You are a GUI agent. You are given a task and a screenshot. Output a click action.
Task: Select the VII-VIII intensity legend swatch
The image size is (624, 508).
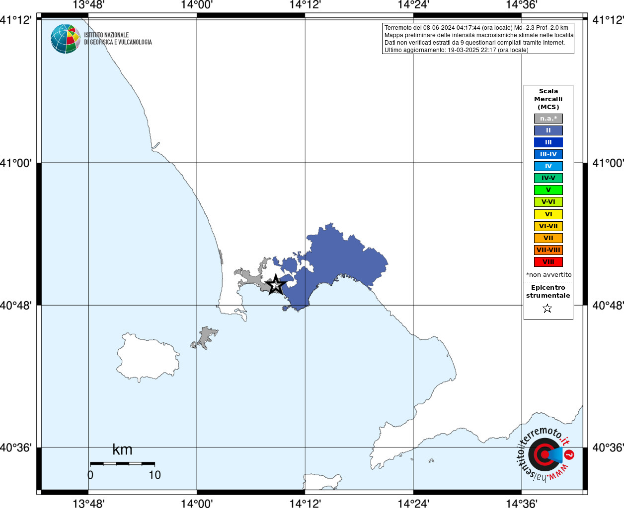click(x=548, y=250)
